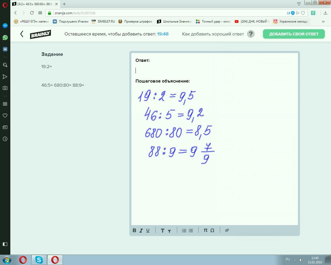
Task: Click the question mark help icon
Action: click(x=251, y=34)
